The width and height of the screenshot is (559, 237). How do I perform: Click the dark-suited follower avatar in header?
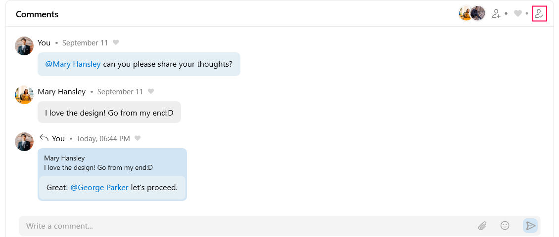pos(478,13)
